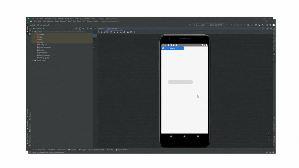Open emulator toolbar extended controls (three dots)
The width and height of the screenshot is (299, 168).
tap(134, 32)
